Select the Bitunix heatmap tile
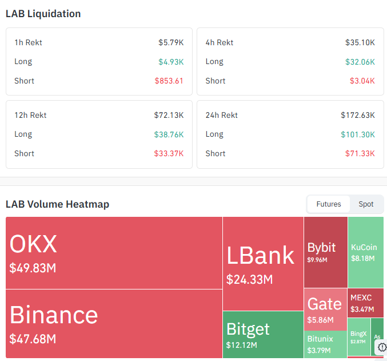 coord(325,344)
